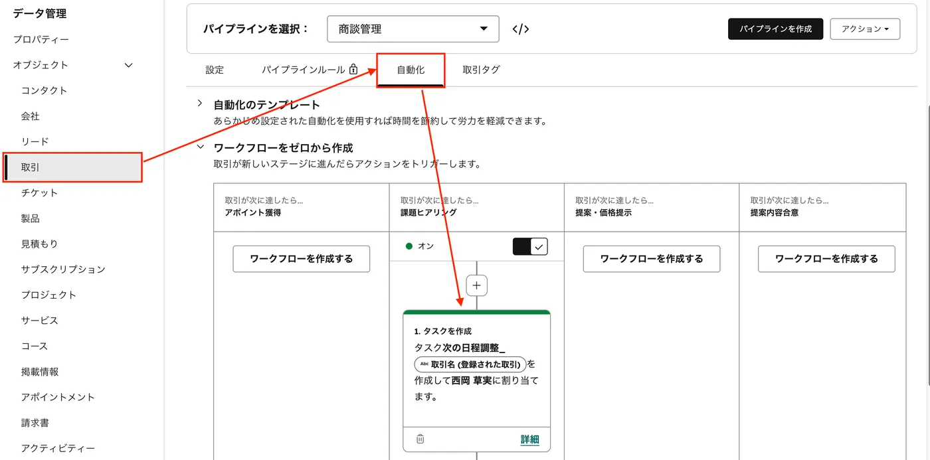930x460 pixels.
Task: Expand the 自動化のテンプレート section
Action: point(199,104)
